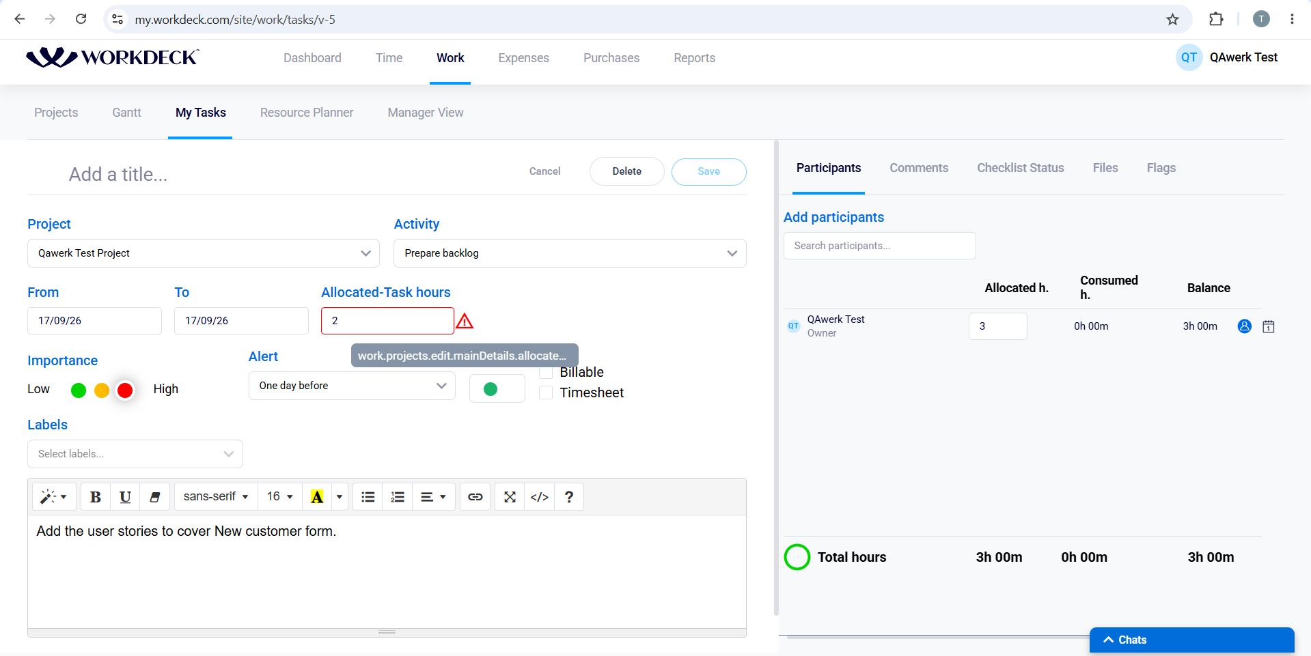The width and height of the screenshot is (1311, 656).
Task: Insert an ordered numbered list
Action: click(398, 497)
